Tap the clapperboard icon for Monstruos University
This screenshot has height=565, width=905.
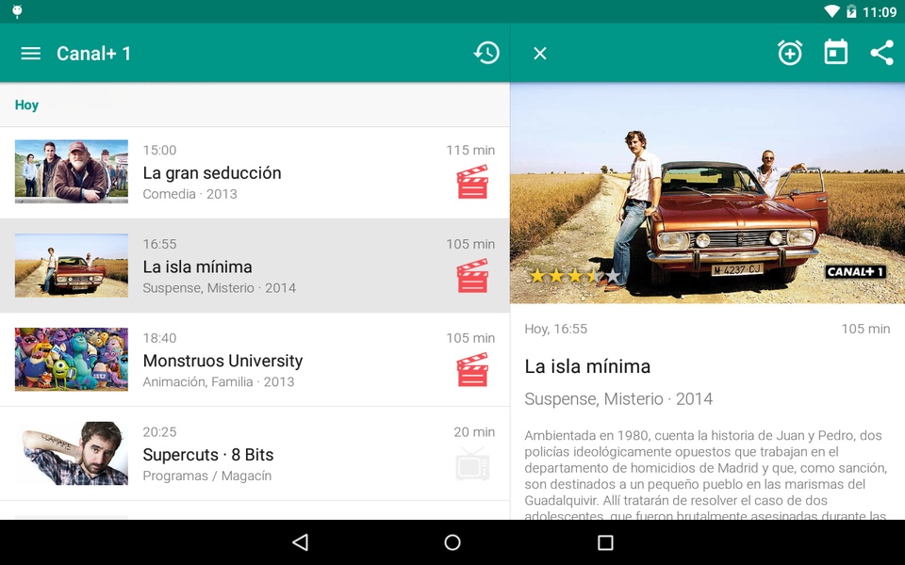click(472, 369)
